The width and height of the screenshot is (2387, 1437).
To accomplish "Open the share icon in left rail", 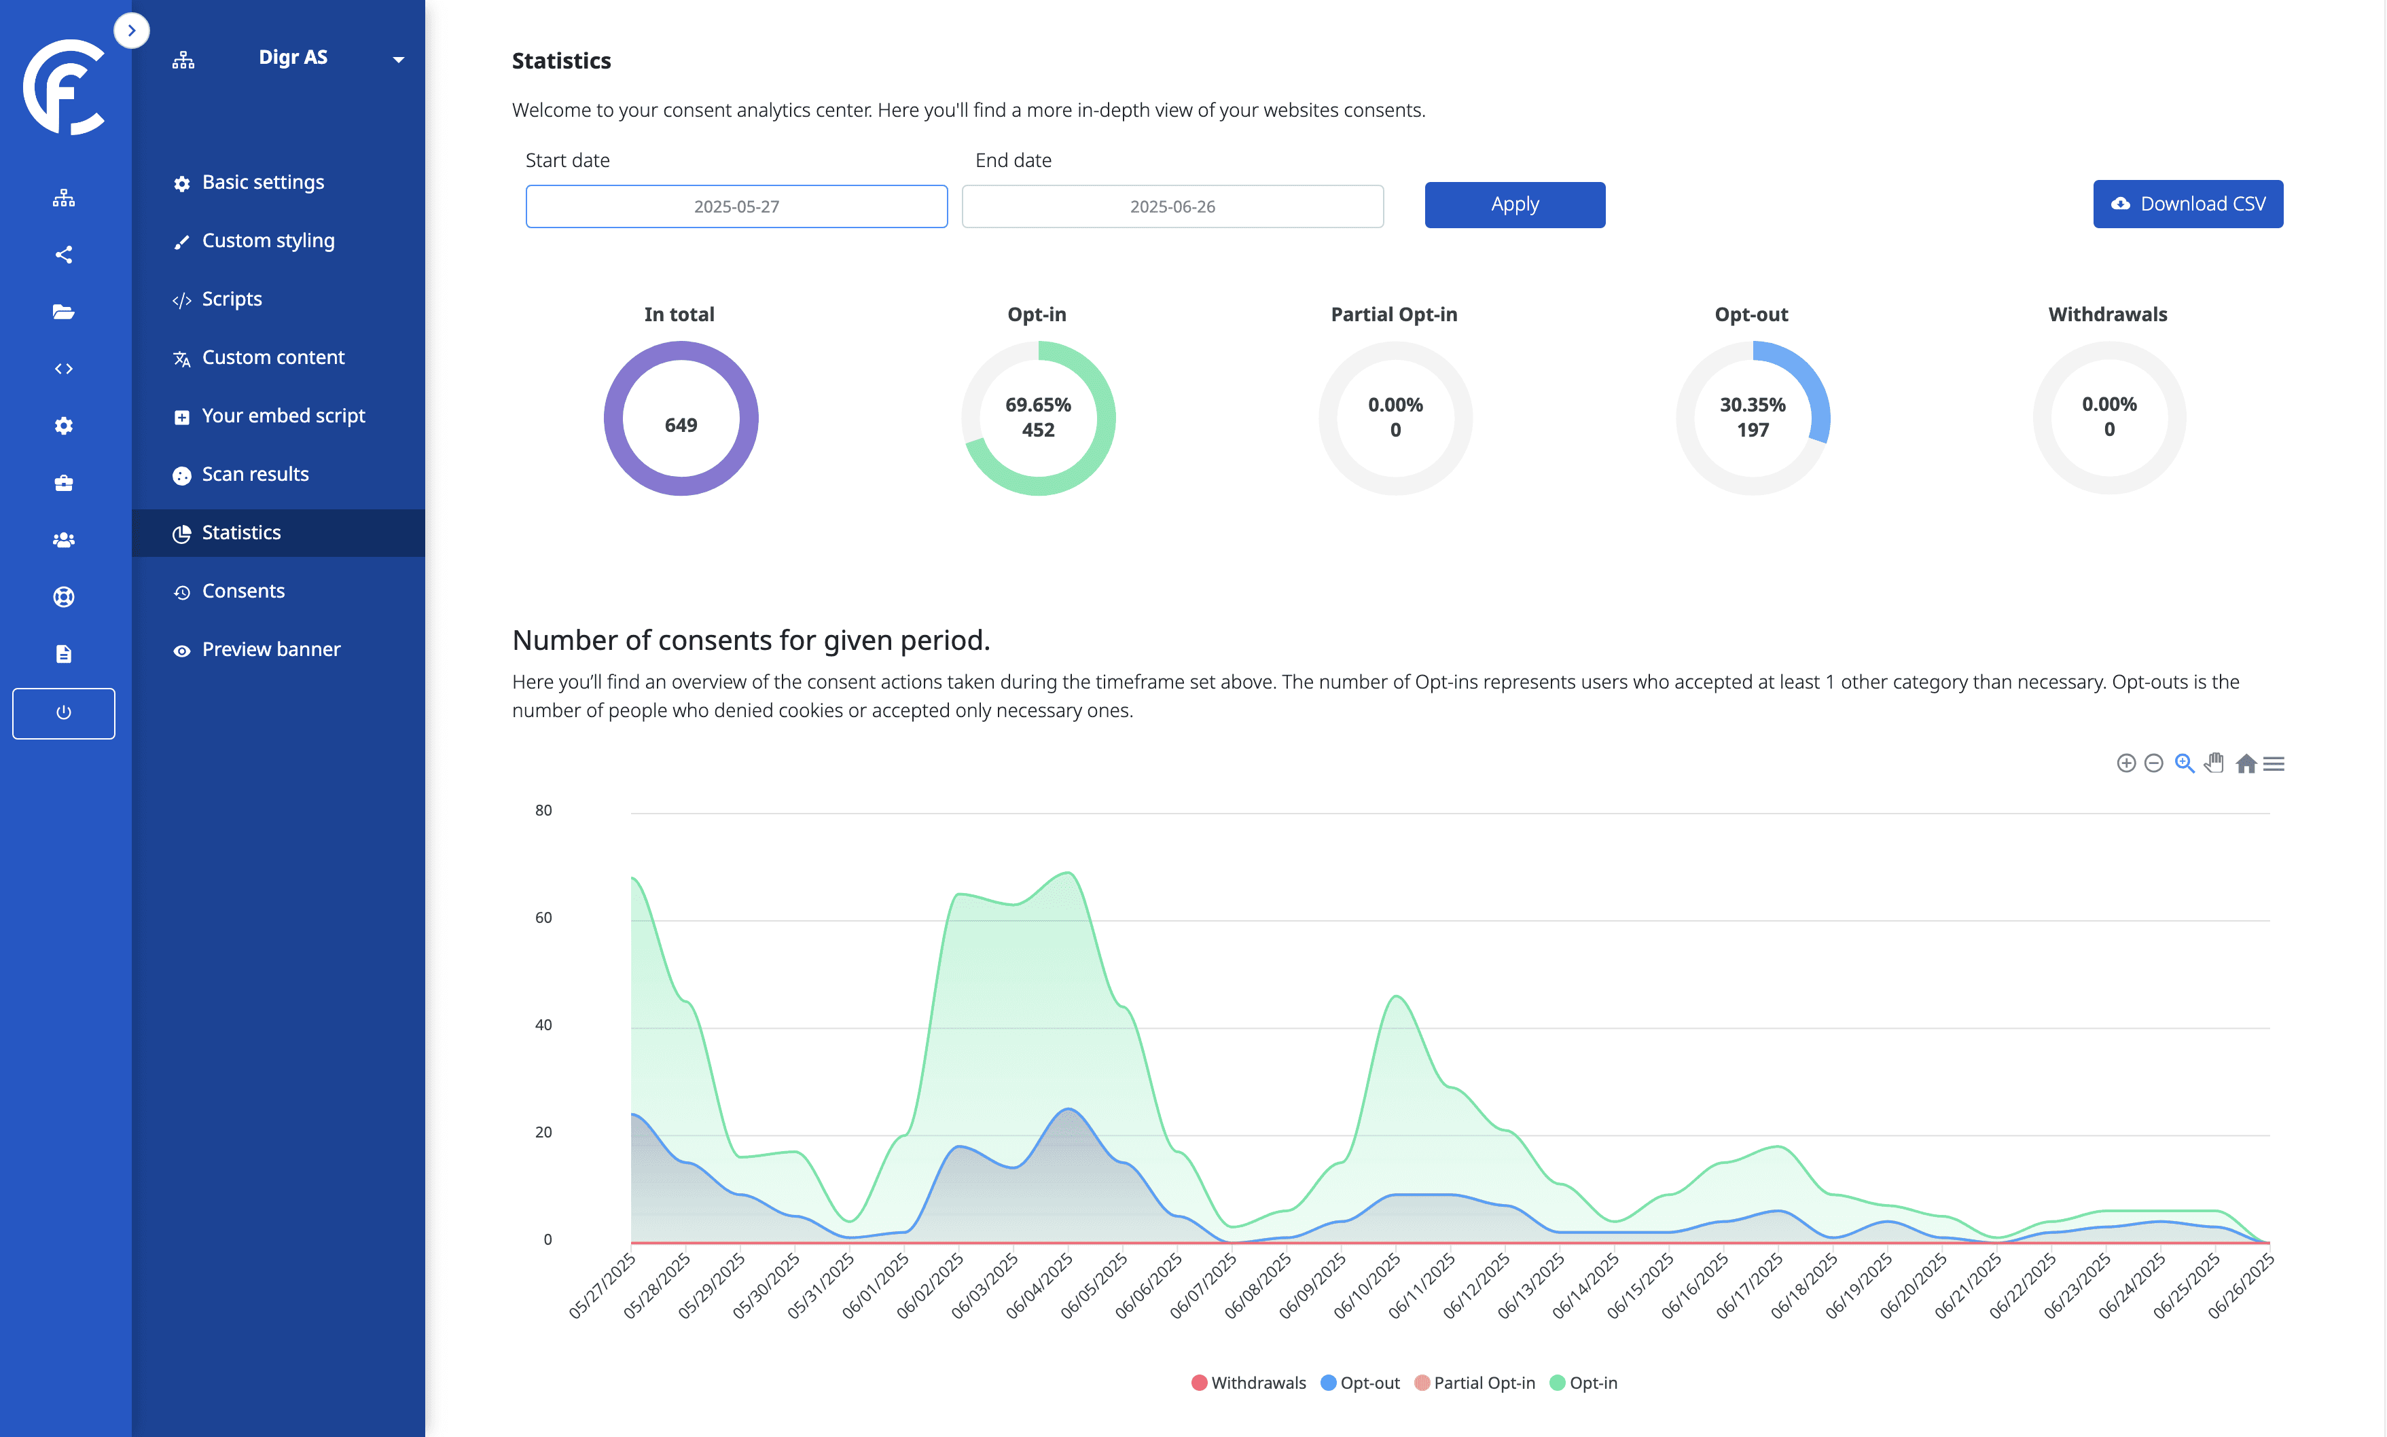I will [x=64, y=255].
